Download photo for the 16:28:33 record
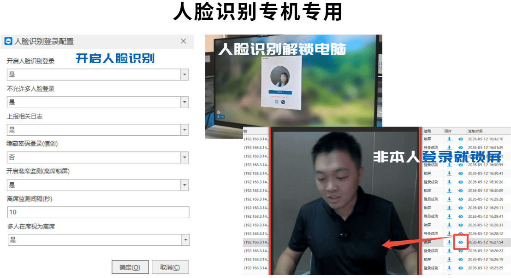 (449, 225)
